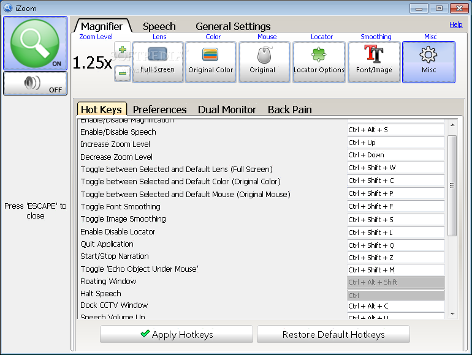The height and width of the screenshot is (355, 472).
Task: Click the hotkeys list scrollbar thumb
Action: click(452, 185)
